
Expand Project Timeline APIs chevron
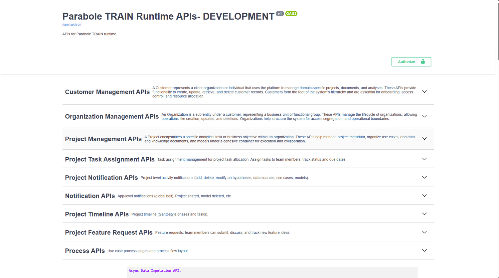click(424, 214)
